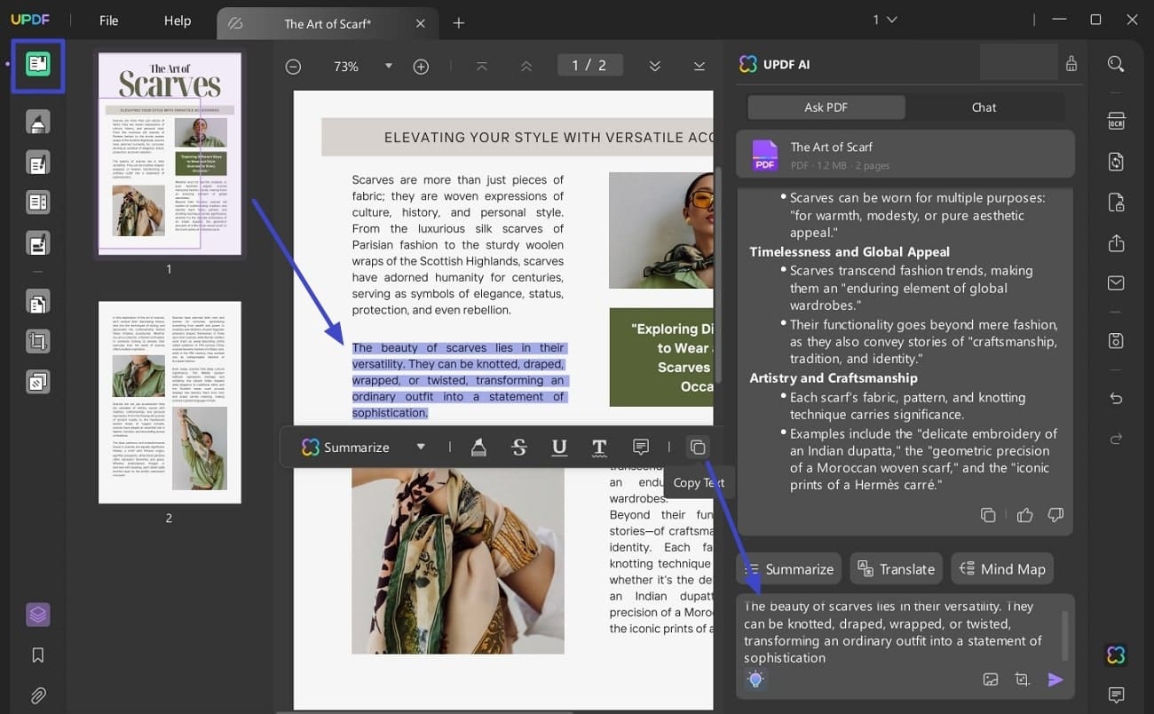Copy the AI response using its copy icon
1154x714 pixels.
pyautogui.click(x=988, y=514)
